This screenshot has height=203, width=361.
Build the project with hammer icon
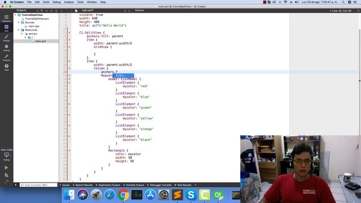(6, 182)
